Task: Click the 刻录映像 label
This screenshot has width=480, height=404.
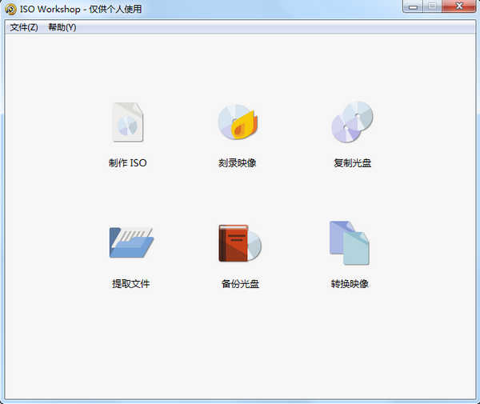Action: click(x=238, y=163)
